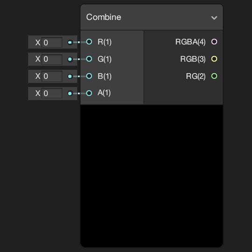
Task: Click the RGBA(4) output label
Action: click(x=190, y=42)
